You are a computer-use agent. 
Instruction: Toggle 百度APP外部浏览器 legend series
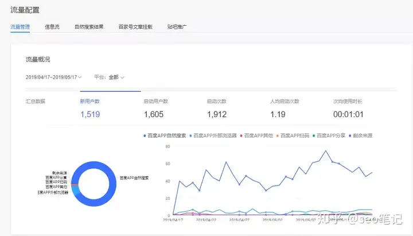pos(213,136)
